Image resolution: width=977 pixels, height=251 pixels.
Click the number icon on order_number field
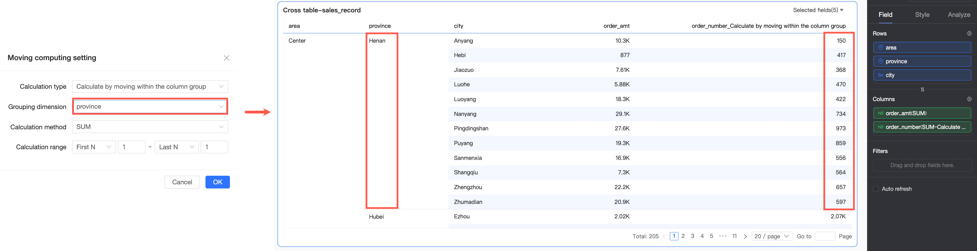[881, 127]
